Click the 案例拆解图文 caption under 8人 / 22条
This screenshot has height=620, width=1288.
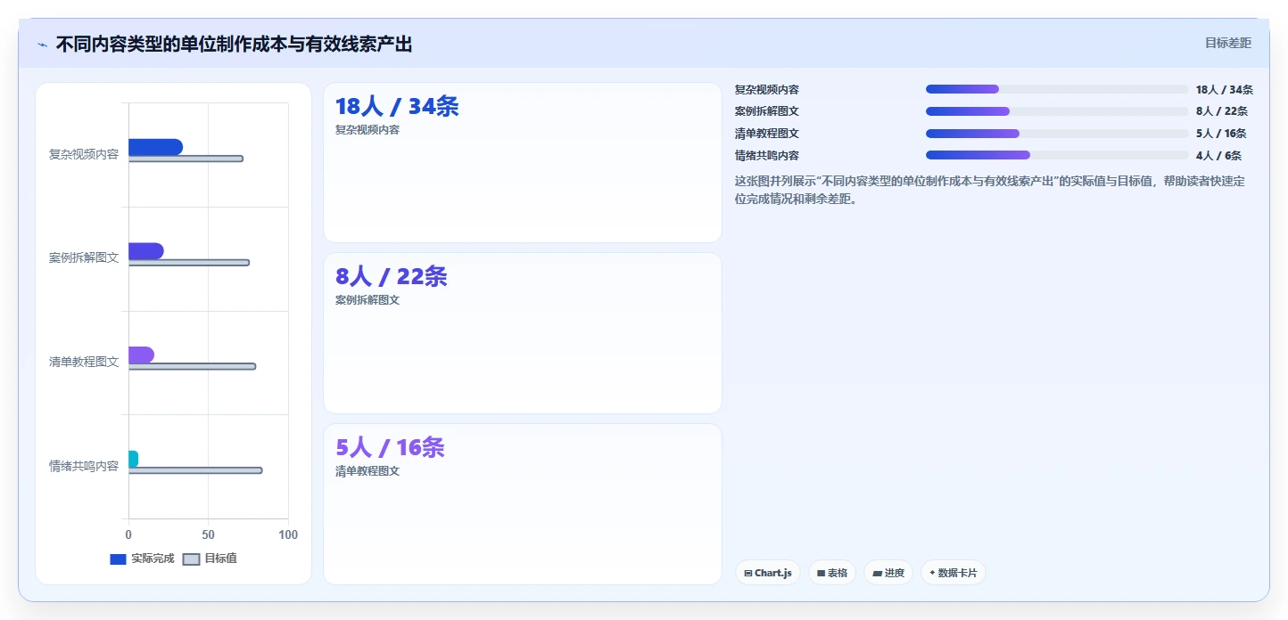click(x=367, y=300)
